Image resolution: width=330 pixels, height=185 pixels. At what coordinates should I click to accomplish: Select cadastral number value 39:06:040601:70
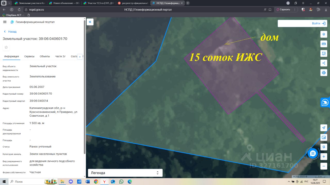(x=41, y=94)
